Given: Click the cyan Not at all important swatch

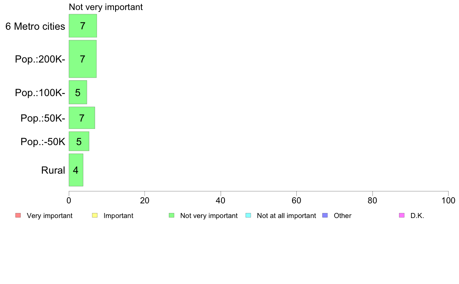Looking at the screenshot, I should (248, 216).
